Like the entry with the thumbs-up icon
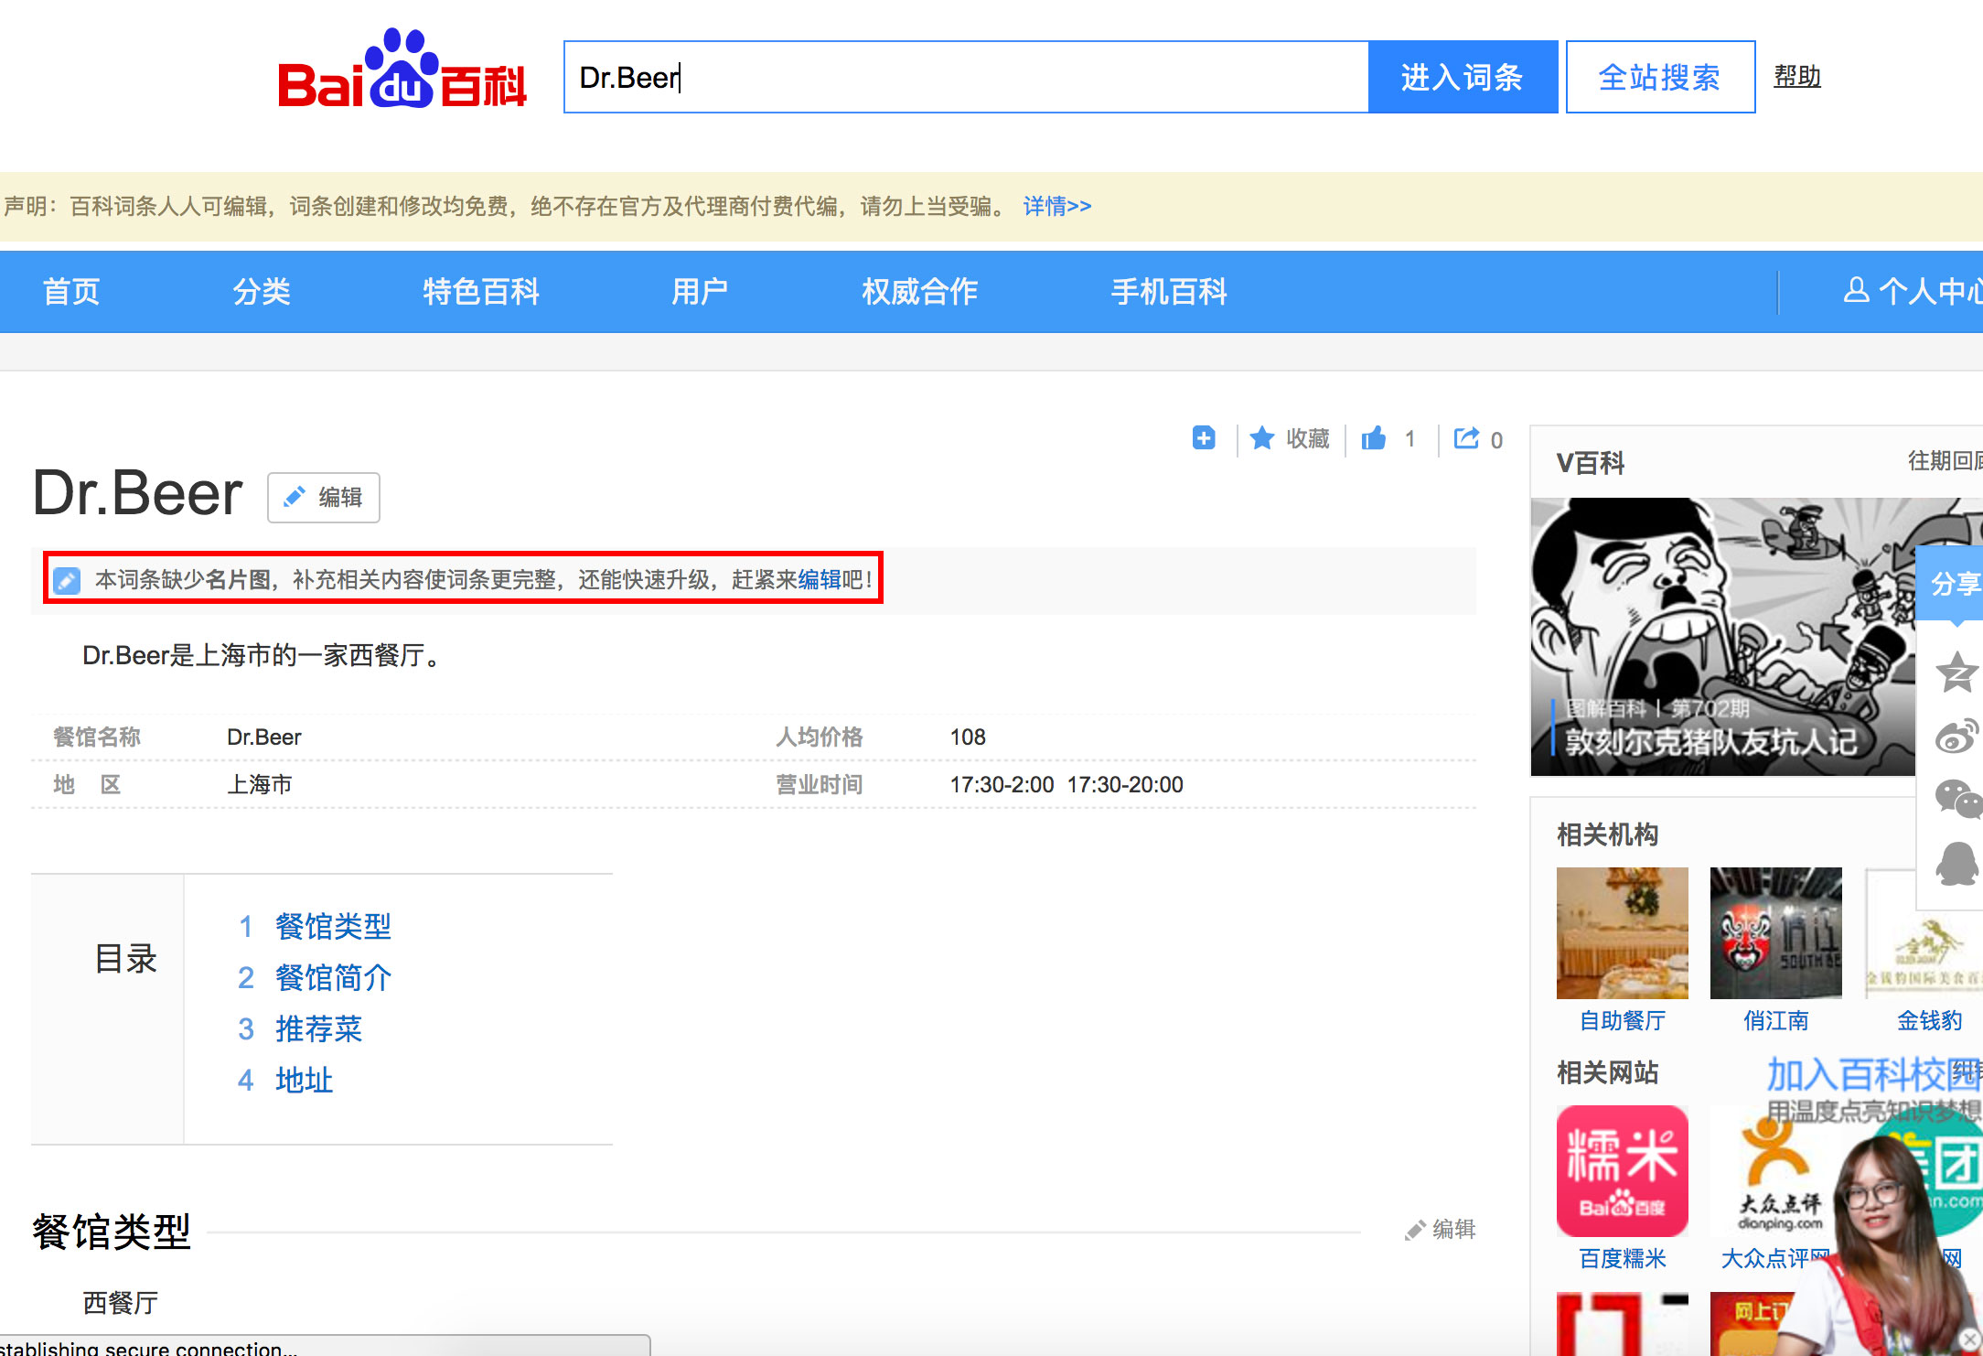The width and height of the screenshot is (1983, 1356). (1373, 439)
